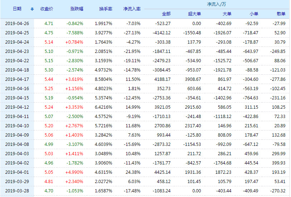Click the 全部 sub-column header
The image size is (291, 197).
click(166, 14)
